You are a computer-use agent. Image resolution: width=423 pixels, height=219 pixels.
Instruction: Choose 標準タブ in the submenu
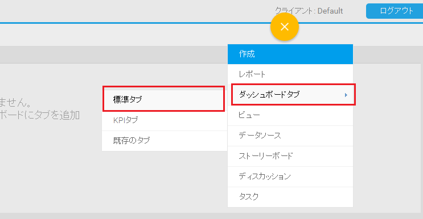pyautogui.click(x=164, y=99)
